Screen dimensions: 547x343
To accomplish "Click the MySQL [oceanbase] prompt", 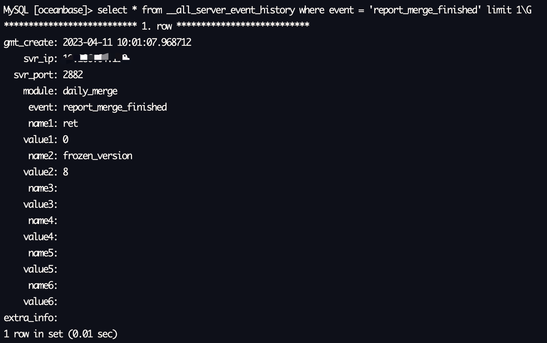I will (48, 10).
